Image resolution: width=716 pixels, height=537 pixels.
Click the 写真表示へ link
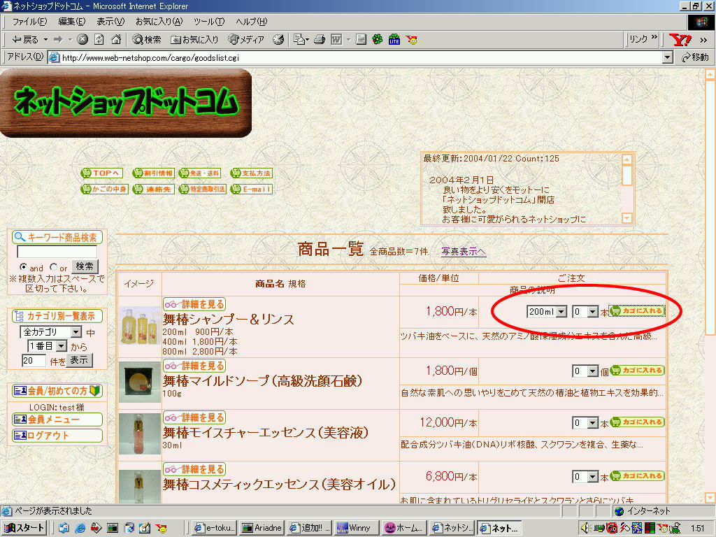coord(464,252)
